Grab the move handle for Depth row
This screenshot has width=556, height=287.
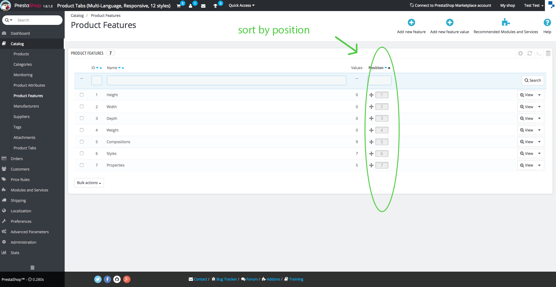pyautogui.click(x=371, y=118)
